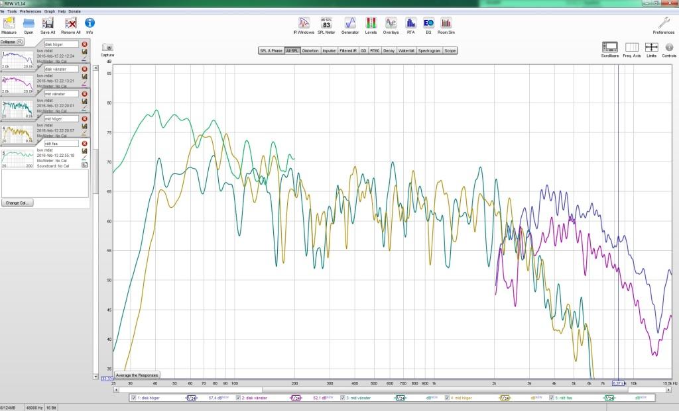Open the Preferences menu

[x=31, y=11]
